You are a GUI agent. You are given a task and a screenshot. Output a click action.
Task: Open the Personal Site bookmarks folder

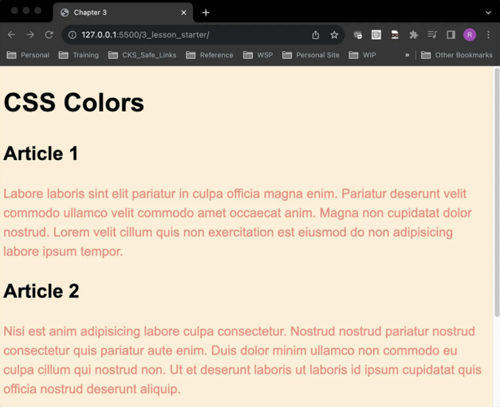[x=311, y=55]
